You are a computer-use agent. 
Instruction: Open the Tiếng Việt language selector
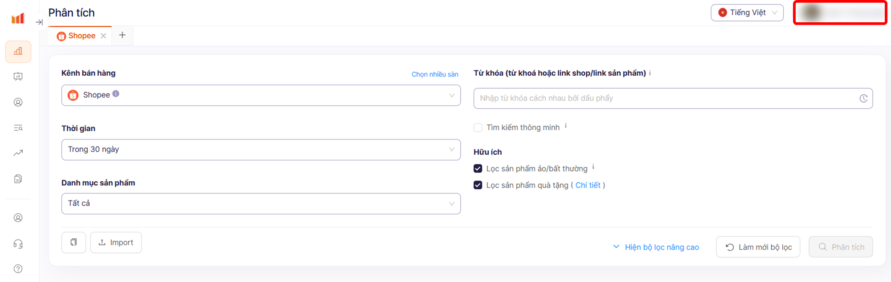tap(747, 12)
